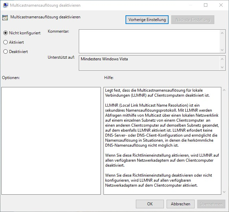Close the dialog with the X button

point(221,5)
